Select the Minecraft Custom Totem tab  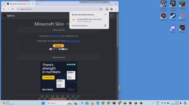point(20,4)
